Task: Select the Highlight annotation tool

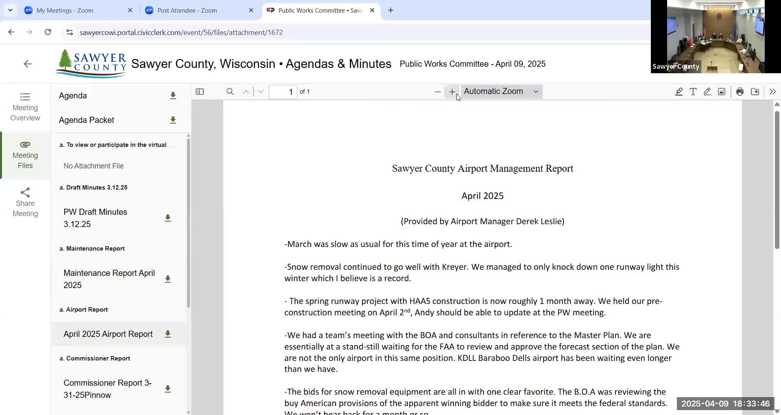Action: (679, 92)
